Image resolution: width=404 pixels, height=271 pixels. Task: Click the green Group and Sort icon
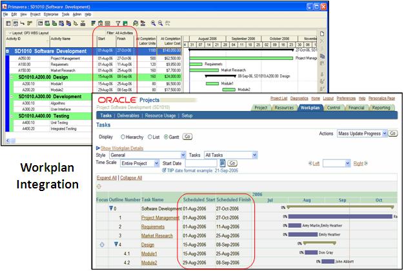pos(125,23)
